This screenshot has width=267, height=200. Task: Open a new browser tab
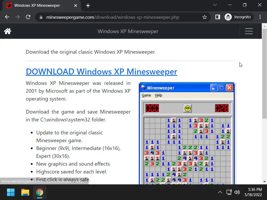click(x=88, y=6)
